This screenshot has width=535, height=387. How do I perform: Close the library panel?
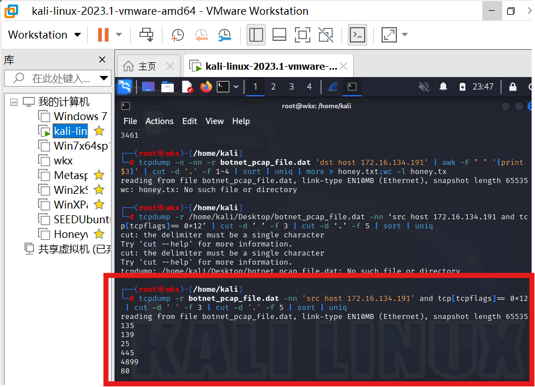[102, 59]
